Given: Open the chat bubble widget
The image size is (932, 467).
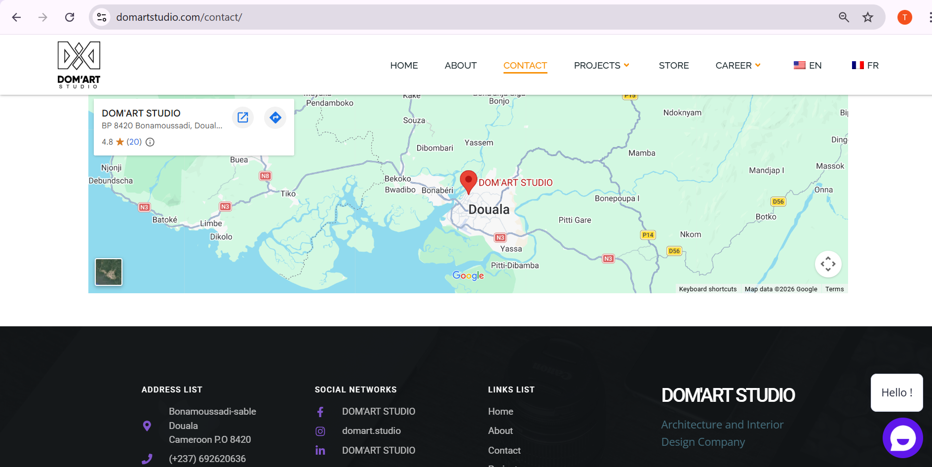Looking at the screenshot, I should [902, 437].
